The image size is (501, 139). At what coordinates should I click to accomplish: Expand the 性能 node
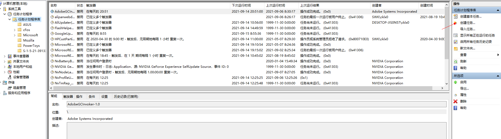click(x=5, y=72)
